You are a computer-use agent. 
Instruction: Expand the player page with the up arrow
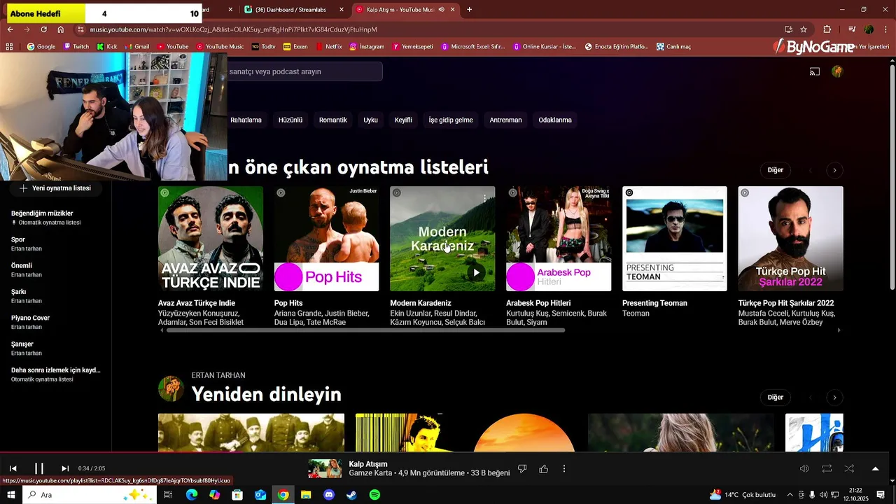(x=875, y=468)
